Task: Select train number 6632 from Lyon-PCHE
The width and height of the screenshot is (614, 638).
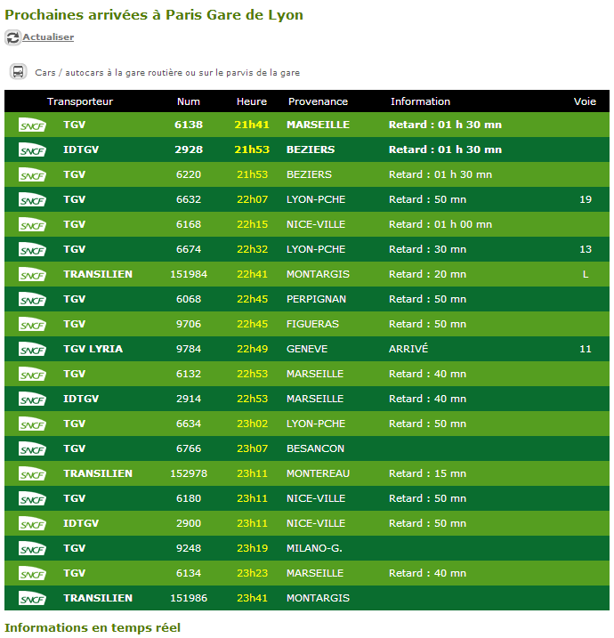Action: click(x=189, y=199)
